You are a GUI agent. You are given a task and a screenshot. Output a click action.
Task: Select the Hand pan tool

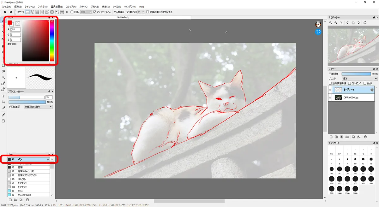tap(3, 121)
